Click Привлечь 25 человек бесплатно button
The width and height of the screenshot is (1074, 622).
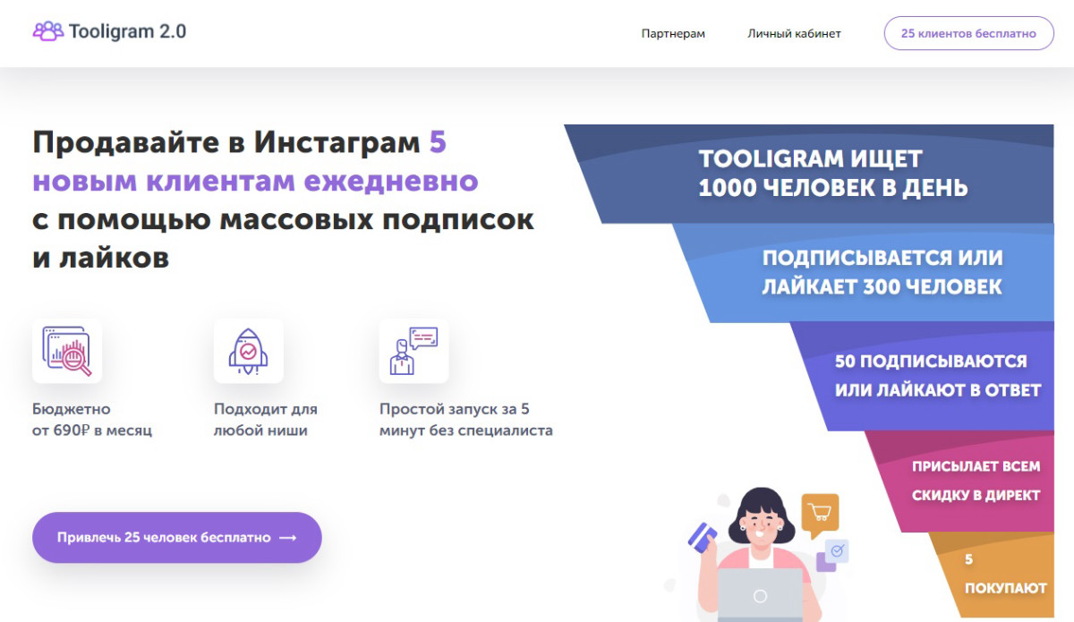[177, 538]
